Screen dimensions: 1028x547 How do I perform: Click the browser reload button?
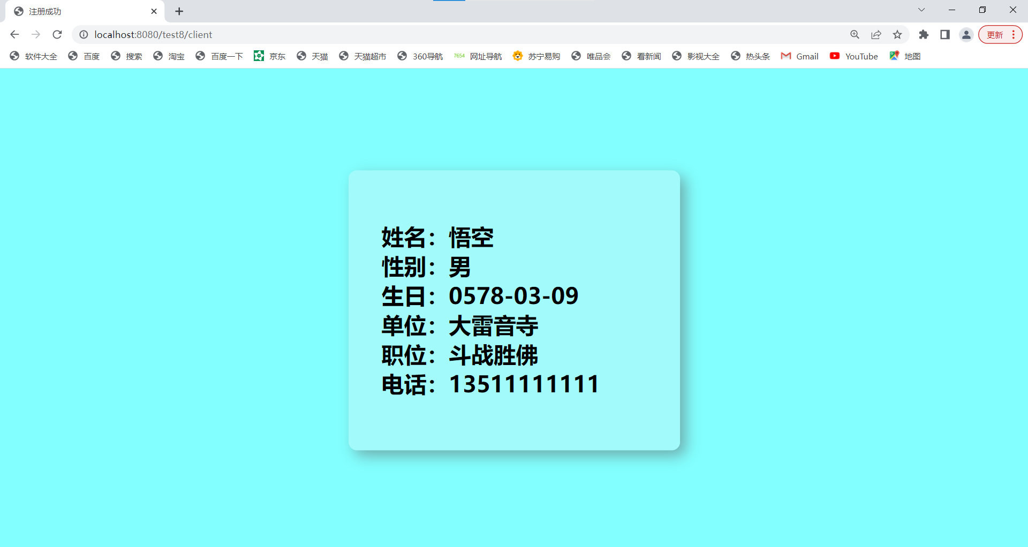click(57, 34)
